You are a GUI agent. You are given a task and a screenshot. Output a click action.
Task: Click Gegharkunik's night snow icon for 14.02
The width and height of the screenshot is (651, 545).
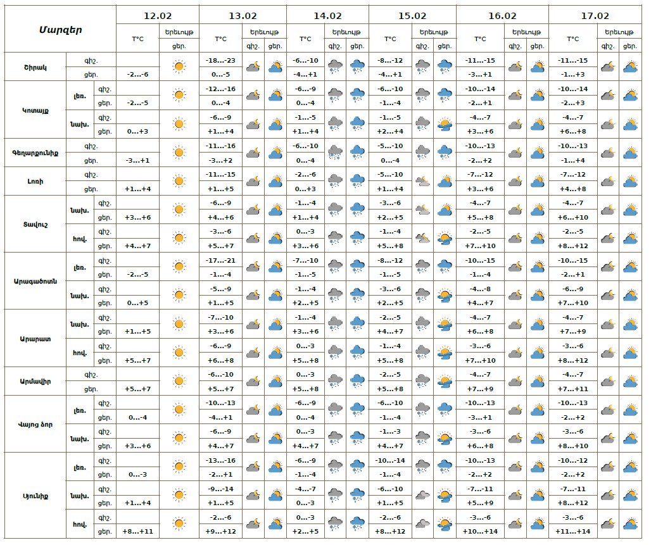[336, 153]
